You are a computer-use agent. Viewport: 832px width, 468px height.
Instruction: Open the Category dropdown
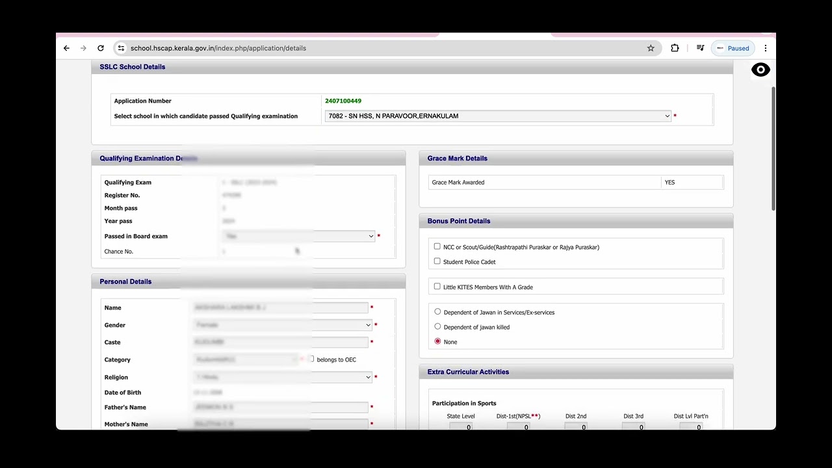click(246, 359)
